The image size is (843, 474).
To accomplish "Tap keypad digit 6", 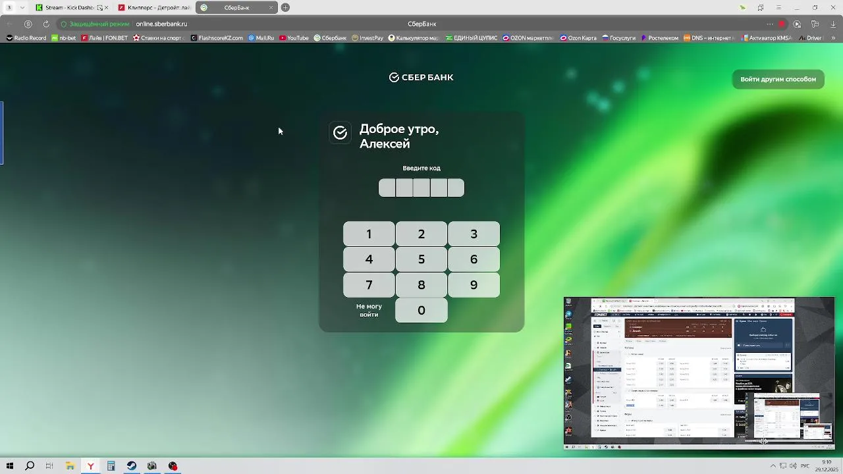I will tap(474, 259).
